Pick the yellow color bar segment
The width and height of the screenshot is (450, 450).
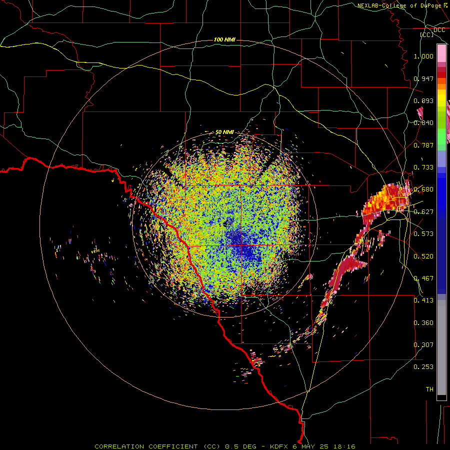click(x=441, y=98)
